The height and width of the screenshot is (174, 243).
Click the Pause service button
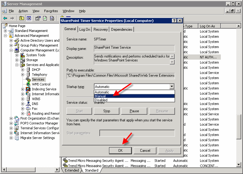click(134, 111)
